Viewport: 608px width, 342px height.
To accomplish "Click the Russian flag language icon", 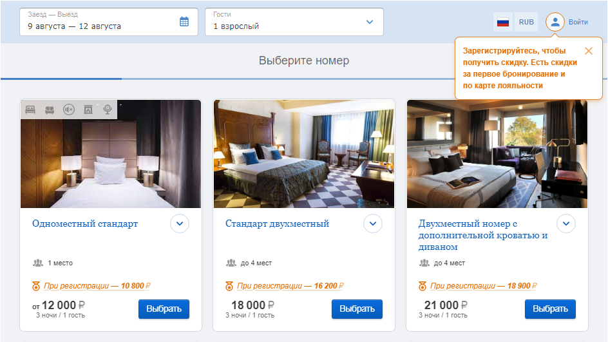I will pyautogui.click(x=503, y=22).
